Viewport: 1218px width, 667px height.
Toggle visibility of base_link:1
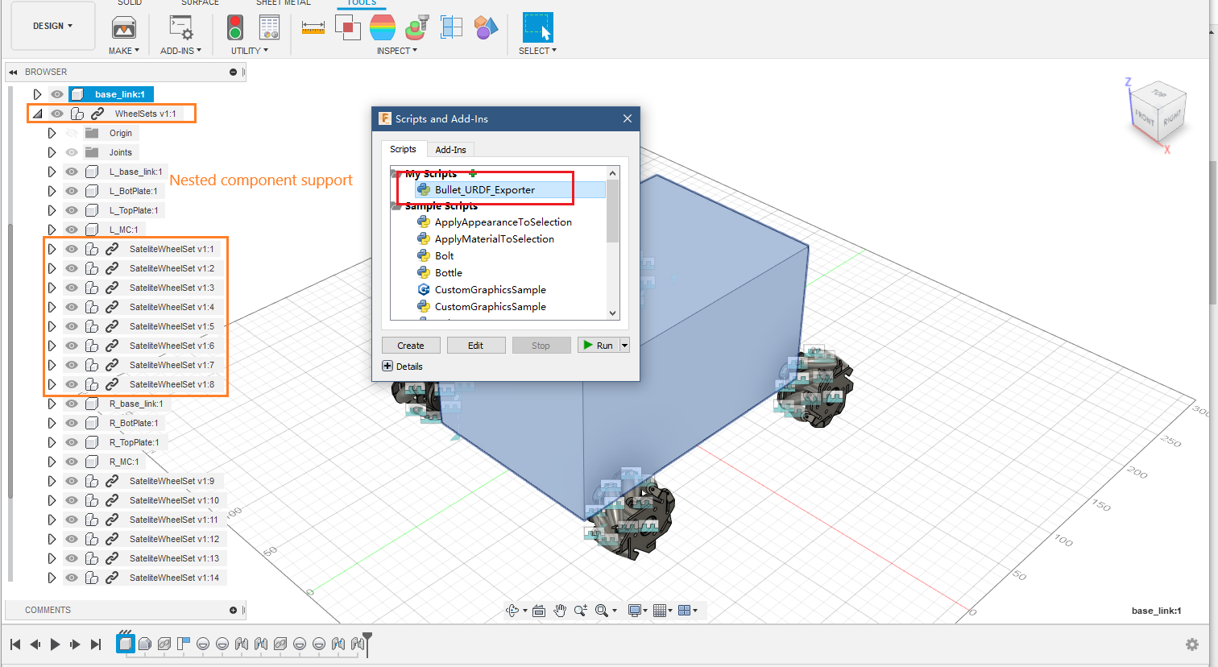click(57, 94)
